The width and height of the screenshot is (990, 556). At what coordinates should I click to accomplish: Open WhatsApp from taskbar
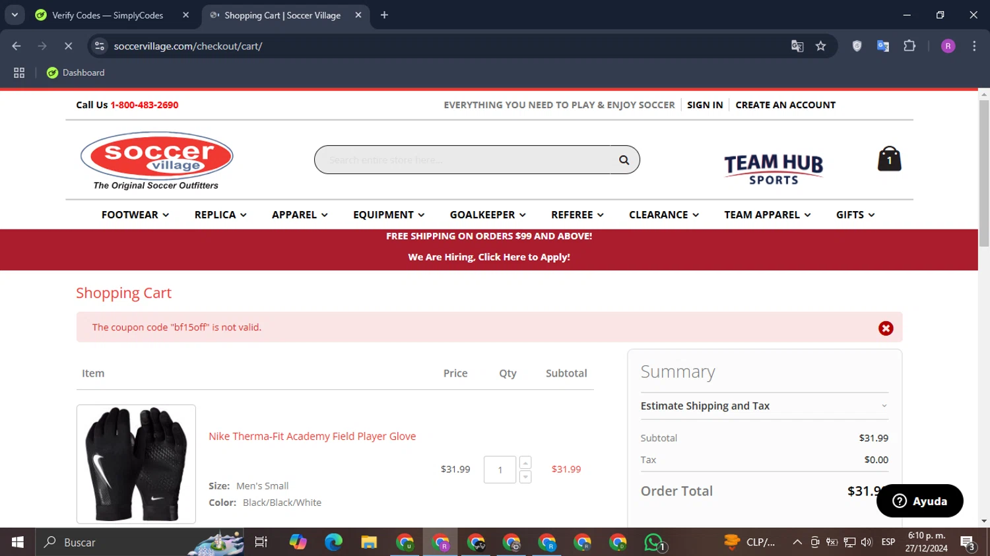click(x=654, y=542)
